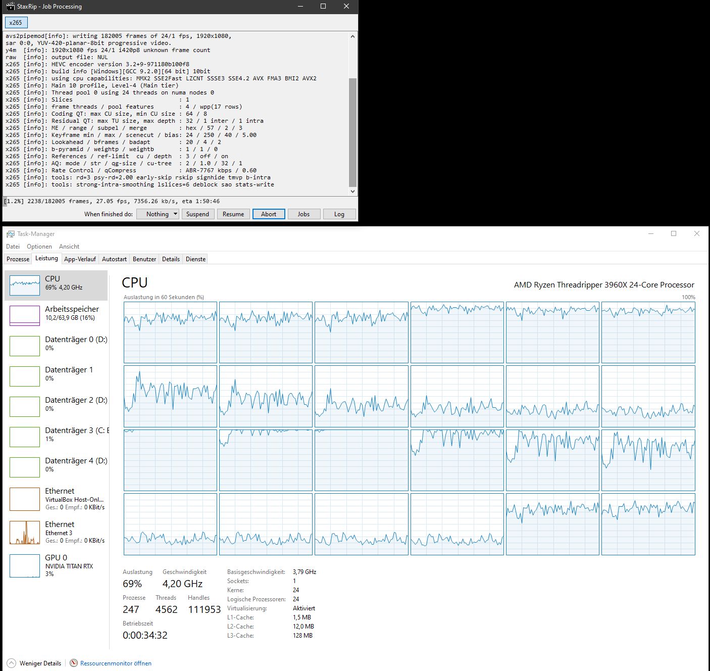Screen dimensions: 710x671
Task: Click the 'Auslastung in 60 Sekunden (%)' label
Action: 164,297
